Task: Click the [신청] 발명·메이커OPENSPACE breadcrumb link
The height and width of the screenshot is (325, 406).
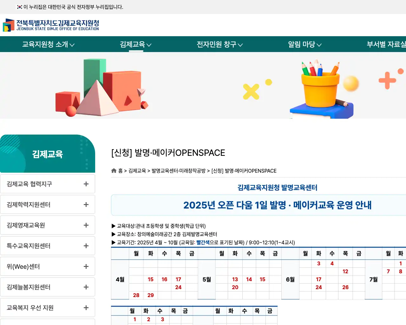Action: pos(244,171)
